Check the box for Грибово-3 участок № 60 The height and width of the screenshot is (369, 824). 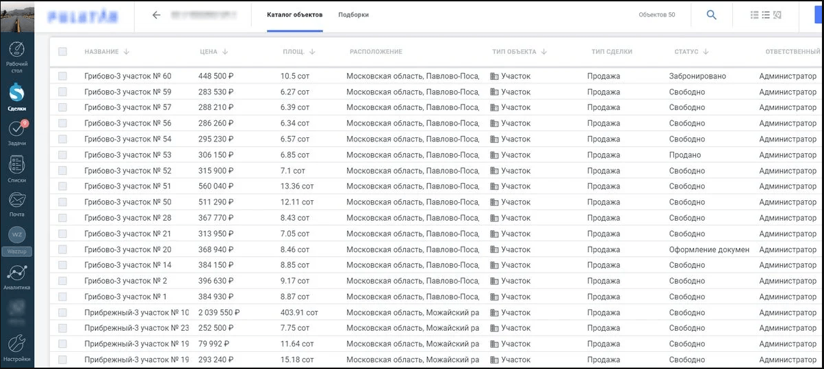[x=63, y=76]
